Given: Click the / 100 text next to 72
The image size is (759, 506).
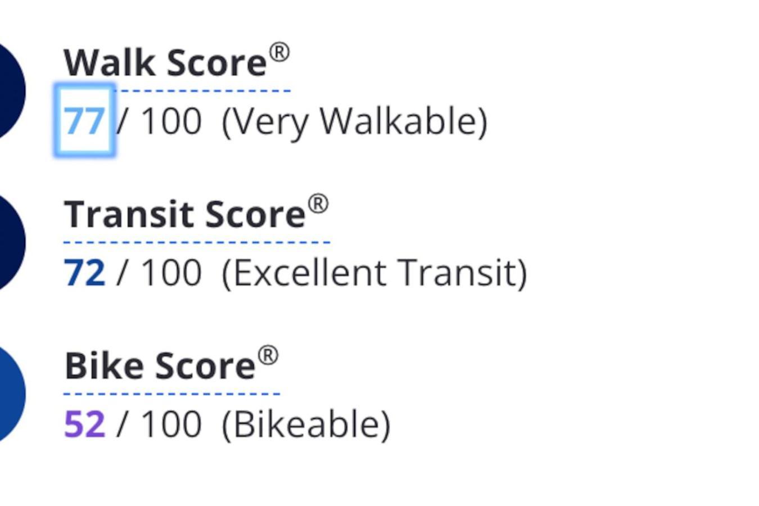Looking at the screenshot, I should [x=159, y=273].
